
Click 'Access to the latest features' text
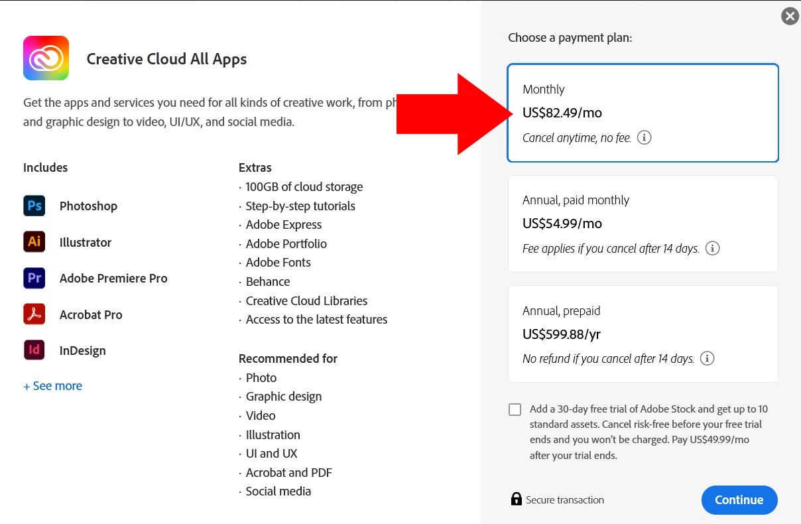[x=317, y=319]
